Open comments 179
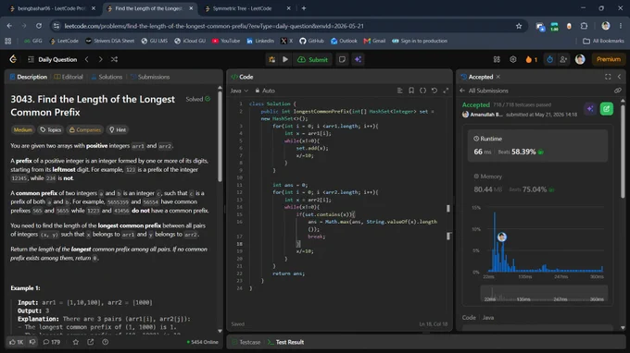 (x=52, y=342)
